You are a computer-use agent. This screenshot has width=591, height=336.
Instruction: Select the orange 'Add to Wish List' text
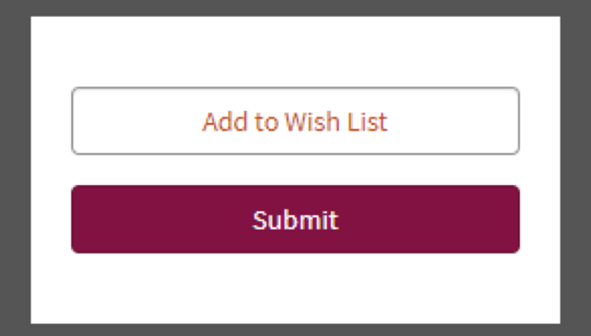pyautogui.click(x=295, y=121)
